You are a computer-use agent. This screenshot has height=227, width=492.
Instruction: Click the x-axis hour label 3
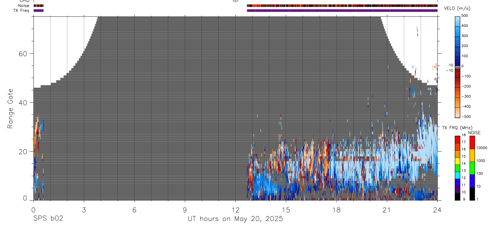tap(84, 210)
